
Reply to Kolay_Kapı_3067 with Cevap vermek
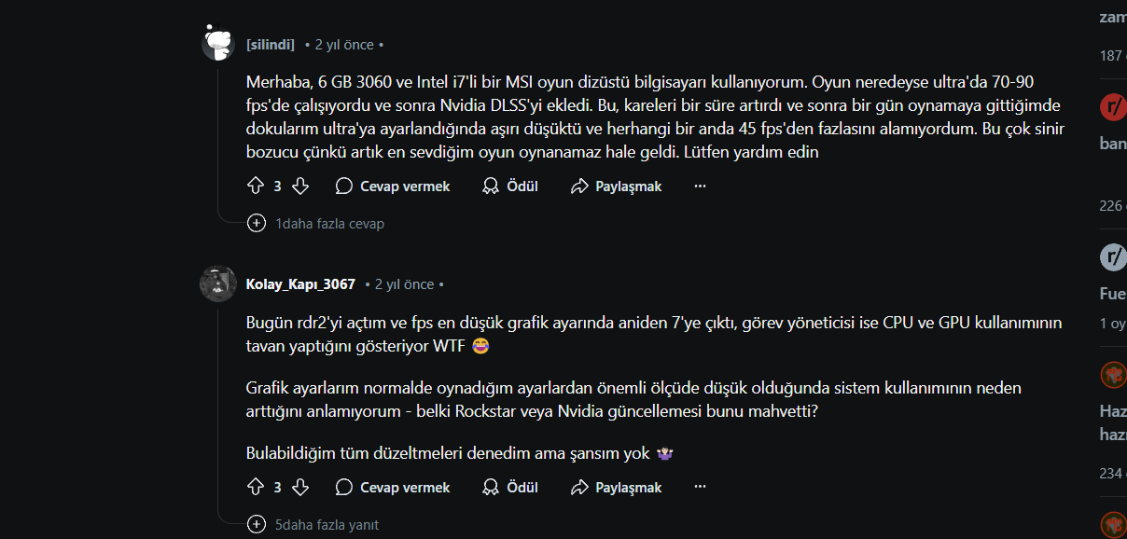393,487
